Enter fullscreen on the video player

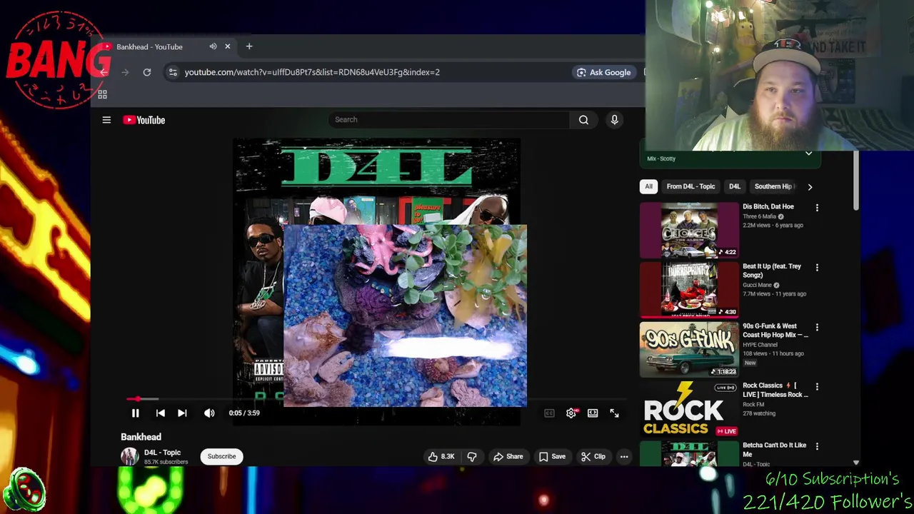614,413
